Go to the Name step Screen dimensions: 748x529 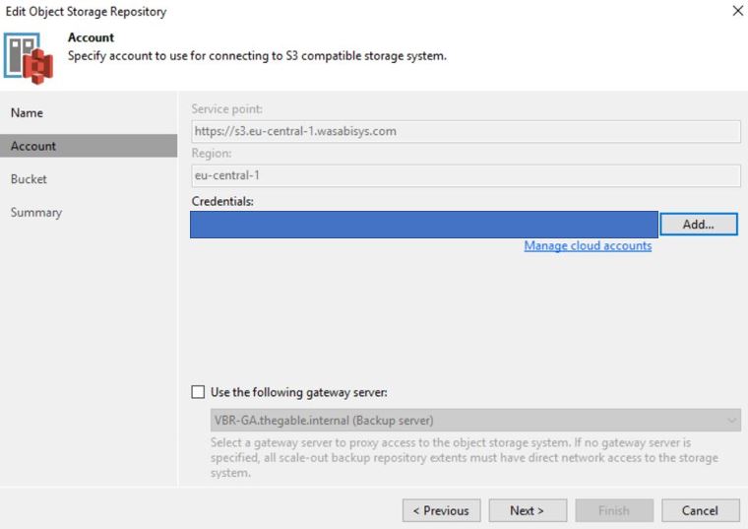pos(27,113)
